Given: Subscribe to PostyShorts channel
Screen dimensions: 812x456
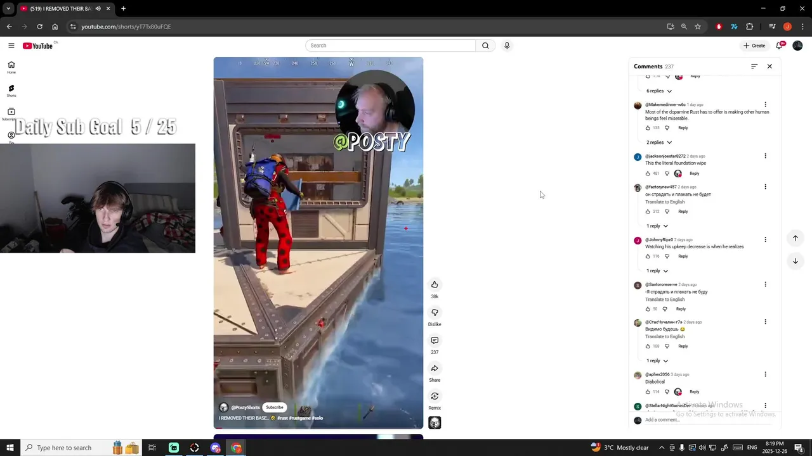Looking at the screenshot, I should point(275,408).
